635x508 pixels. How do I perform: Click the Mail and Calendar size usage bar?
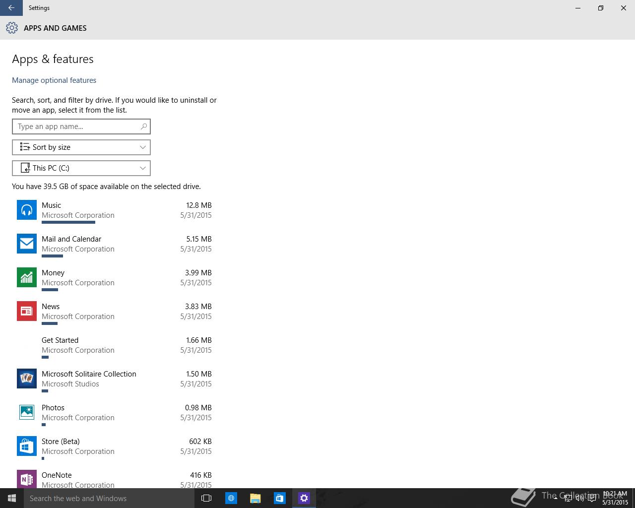[x=52, y=256]
